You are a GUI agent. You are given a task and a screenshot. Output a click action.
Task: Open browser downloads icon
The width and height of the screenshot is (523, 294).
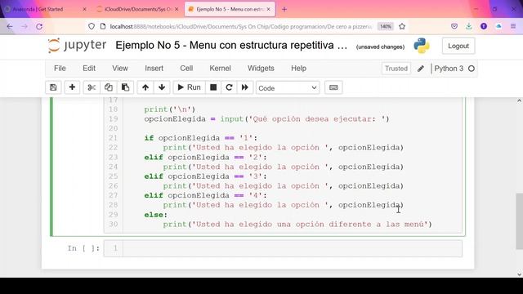tap(469, 26)
